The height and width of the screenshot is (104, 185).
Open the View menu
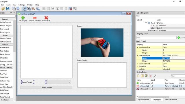[14, 5]
